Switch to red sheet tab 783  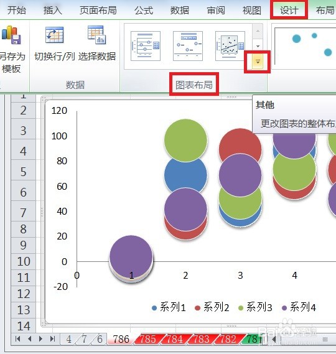point(202,339)
